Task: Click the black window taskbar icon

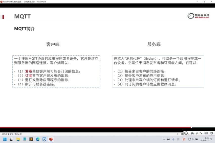Action: point(11,139)
